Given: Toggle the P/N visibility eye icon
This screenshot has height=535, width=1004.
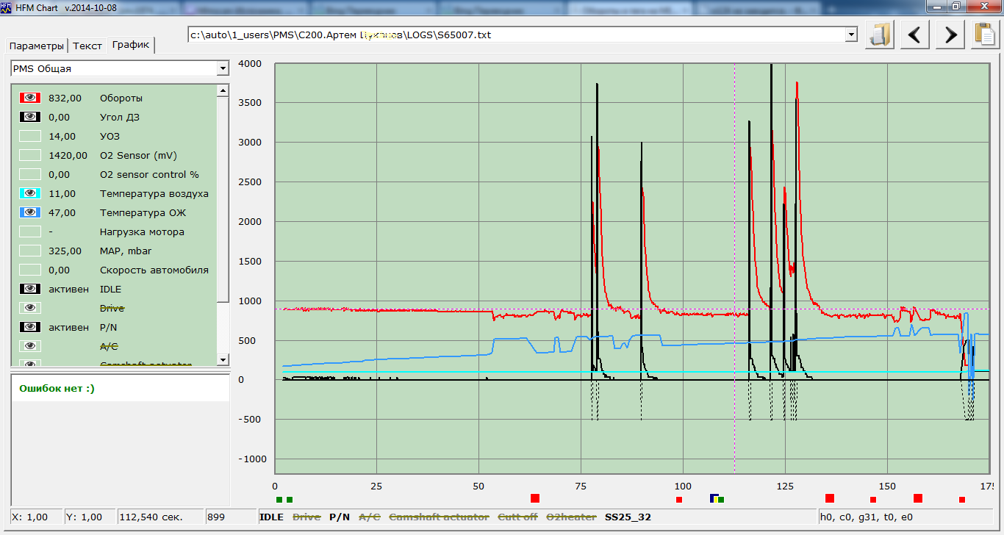Looking at the screenshot, I should (30, 327).
